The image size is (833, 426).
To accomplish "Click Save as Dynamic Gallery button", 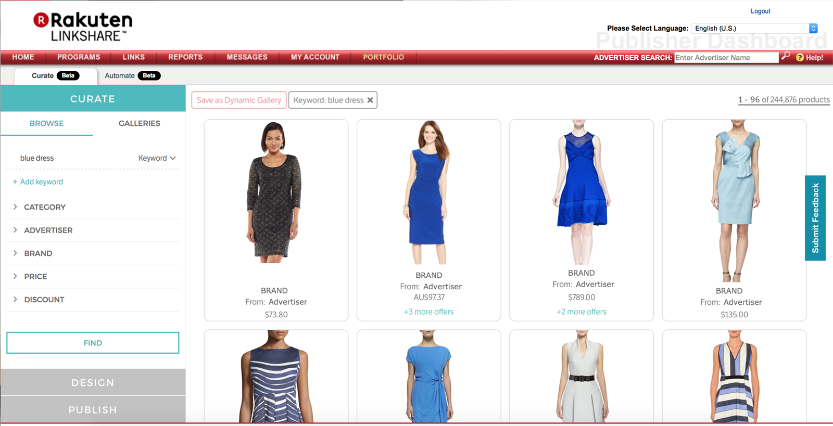I will pos(239,100).
